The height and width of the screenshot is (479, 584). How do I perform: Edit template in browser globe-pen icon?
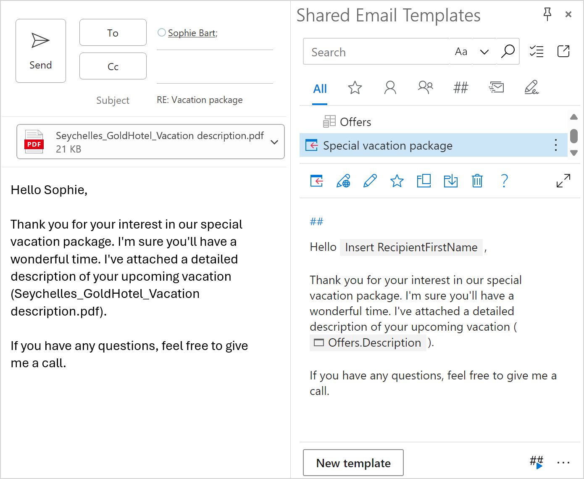coord(343,181)
